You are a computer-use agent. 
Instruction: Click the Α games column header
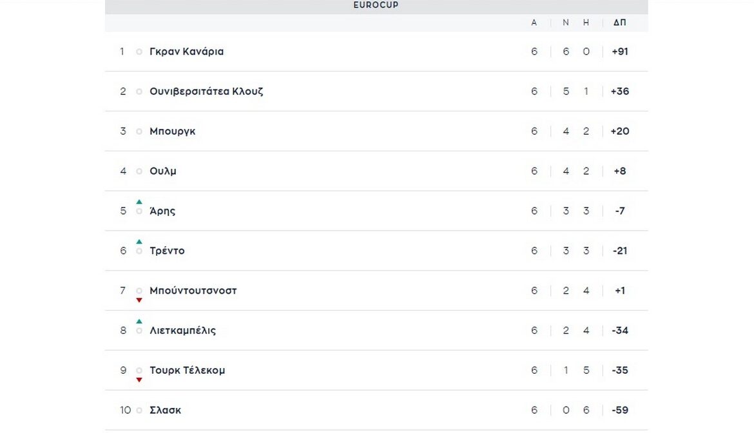point(534,23)
